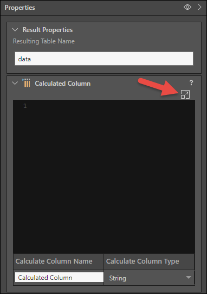
Task: Click the Calculated Column orange columns icon
Action: tap(27, 83)
